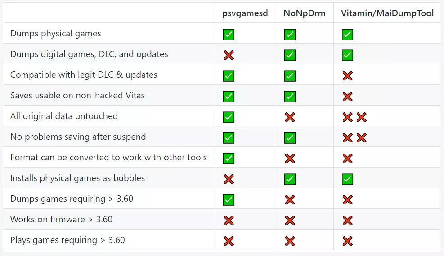The width and height of the screenshot is (444, 256).
Task: Click NoNpDrm checkmark for Compatible with legit DLC
Action: (x=290, y=75)
